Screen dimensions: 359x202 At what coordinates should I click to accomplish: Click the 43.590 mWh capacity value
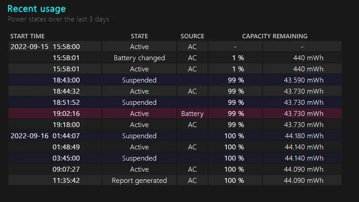[304, 80]
